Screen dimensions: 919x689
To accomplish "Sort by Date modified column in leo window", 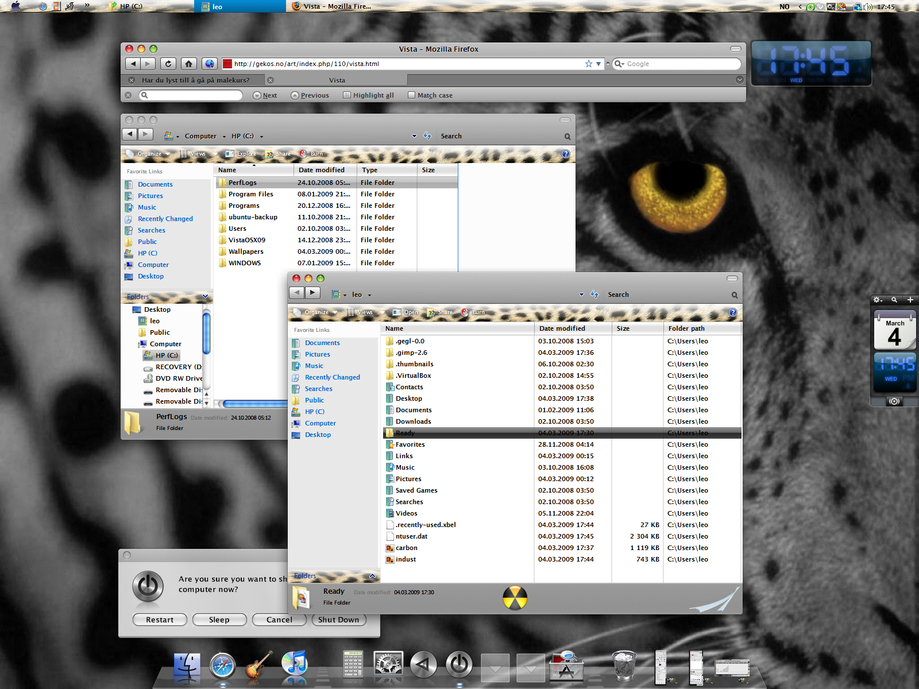I will point(573,328).
